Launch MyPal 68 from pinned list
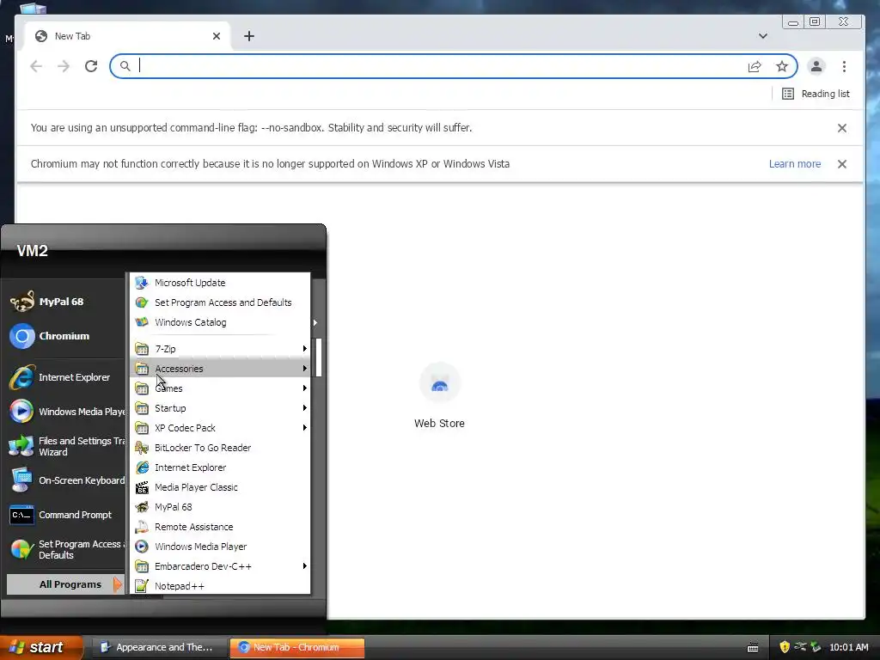 (64, 302)
